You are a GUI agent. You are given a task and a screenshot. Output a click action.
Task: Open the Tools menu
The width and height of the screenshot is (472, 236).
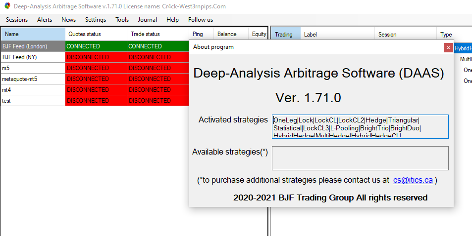[x=122, y=20]
